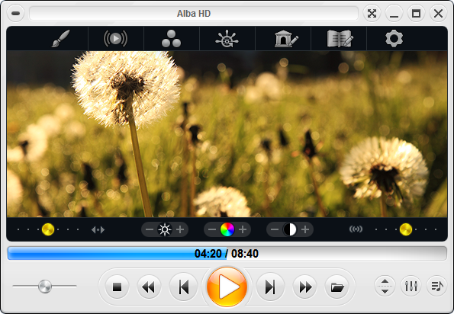Toggle the playlist music-note button

437,286
